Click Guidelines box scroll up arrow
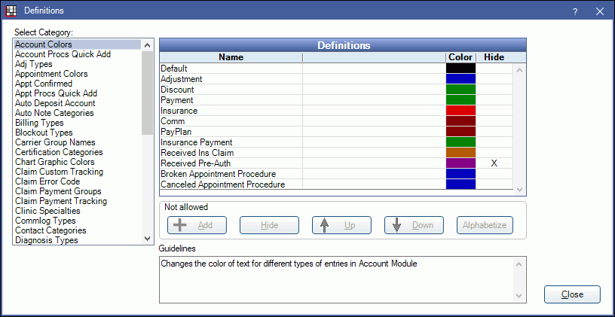 click(x=519, y=264)
